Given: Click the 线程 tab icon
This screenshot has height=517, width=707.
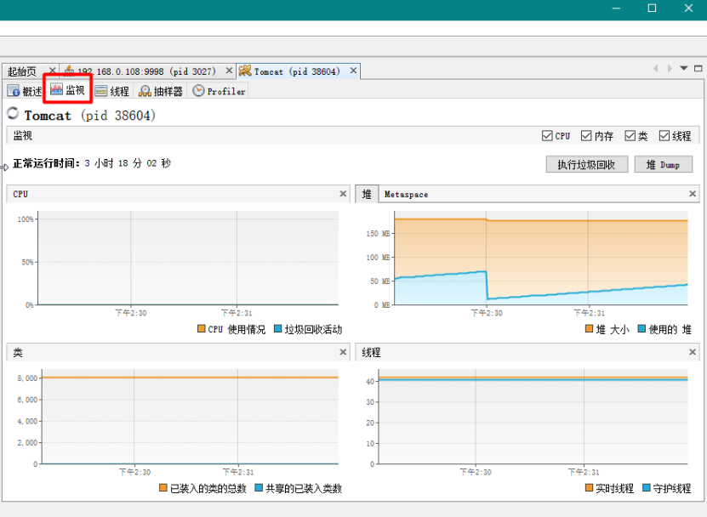Looking at the screenshot, I should [x=101, y=91].
